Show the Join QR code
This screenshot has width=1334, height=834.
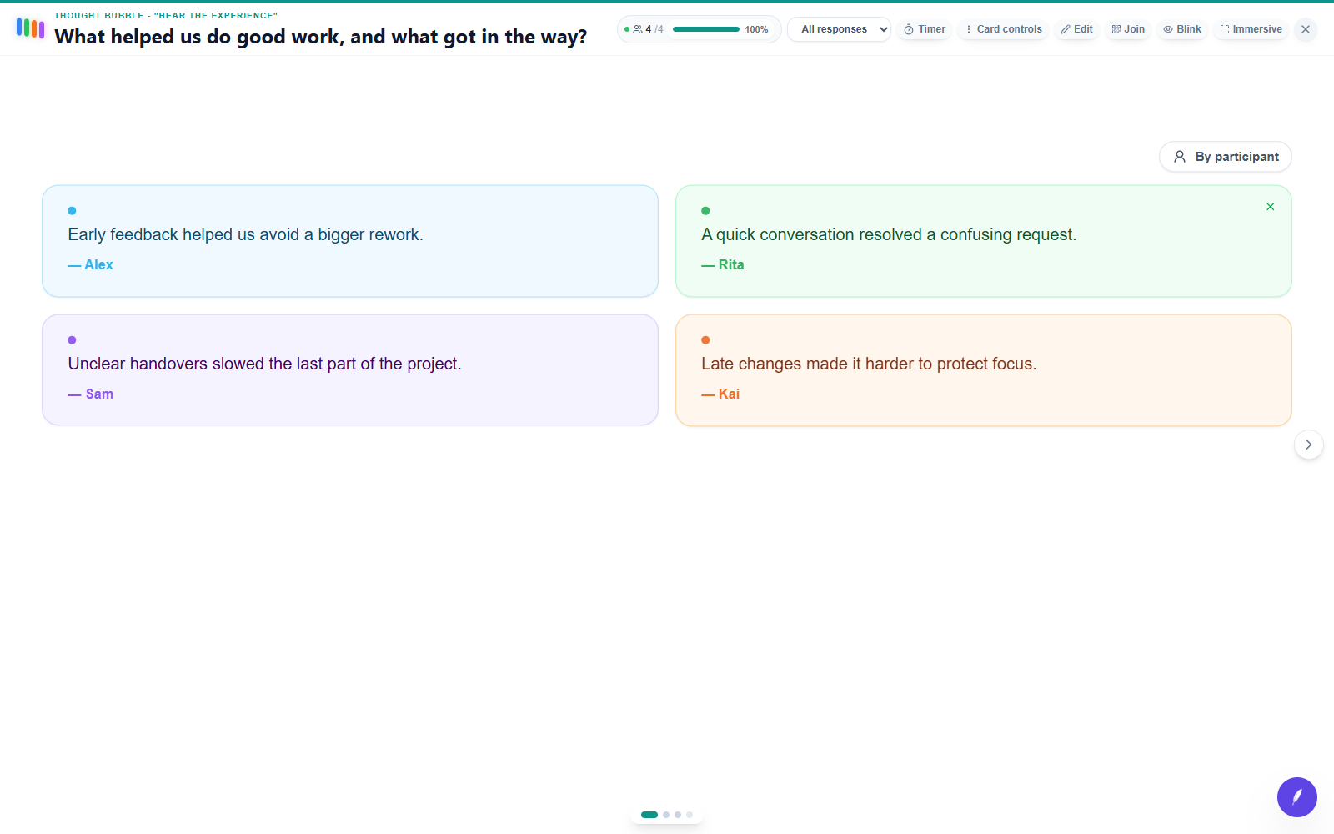(x=1128, y=29)
